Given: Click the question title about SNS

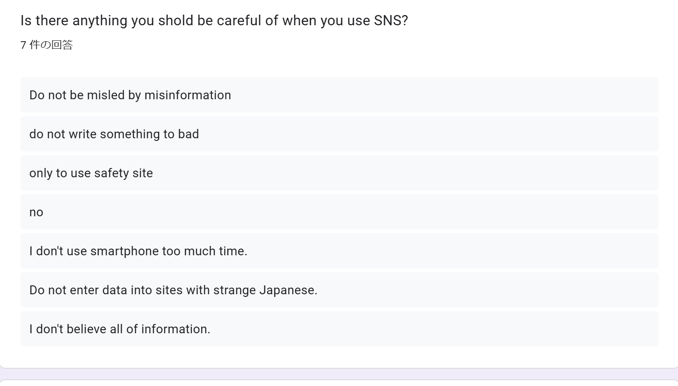Looking at the screenshot, I should [214, 20].
